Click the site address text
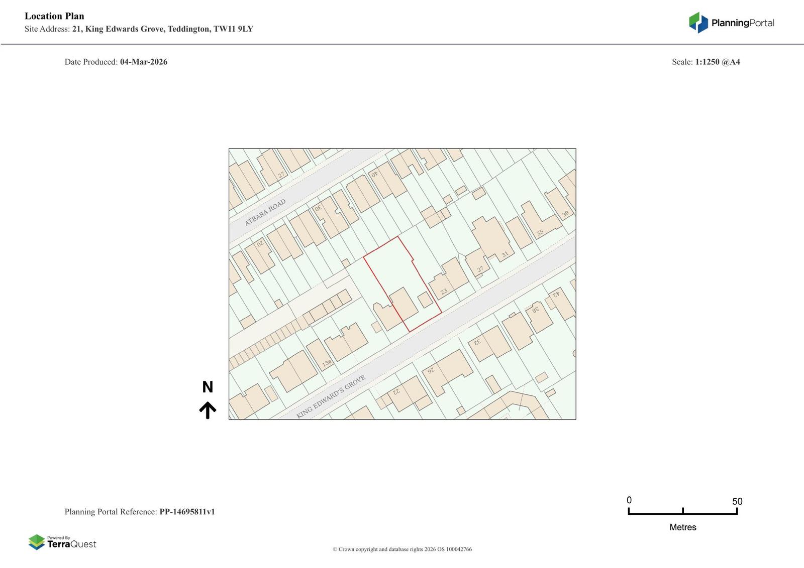The image size is (804, 568). [162, 29]
